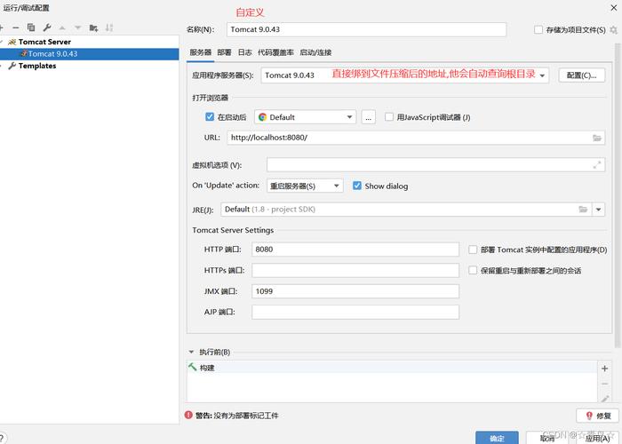Open application server Tomcat 9.0.43 dropdown
Viewport: 622px width, 444px height.
point(404,75)
